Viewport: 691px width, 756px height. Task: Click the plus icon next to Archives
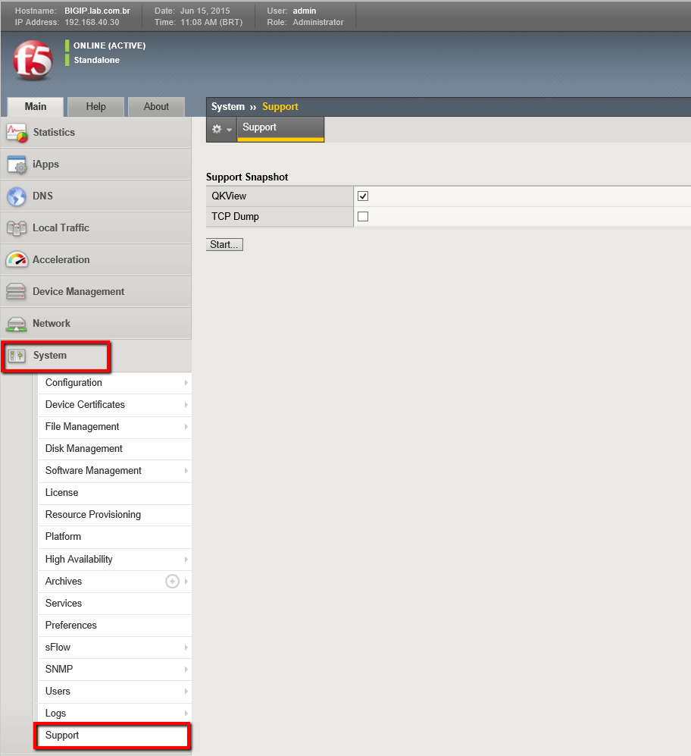[172, 582]
